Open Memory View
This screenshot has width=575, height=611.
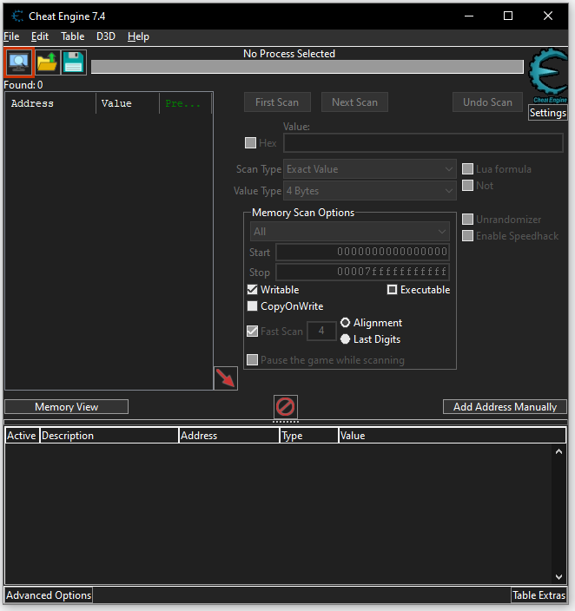[x=66, y=407]
